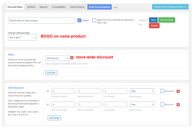
Task: Open the Import/Export tab
Action: [77, 7]
